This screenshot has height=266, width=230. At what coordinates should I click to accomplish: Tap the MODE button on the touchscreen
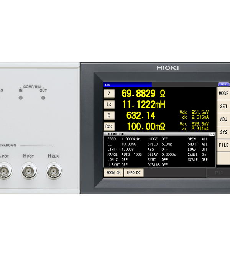pyautogui.click(x=223, y=94)
